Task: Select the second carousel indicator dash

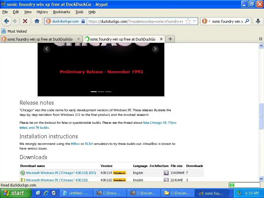Action: pyautogui.click(x=101, y=92)
